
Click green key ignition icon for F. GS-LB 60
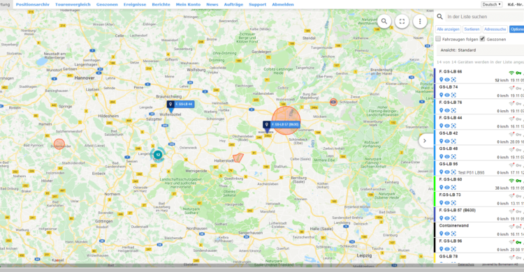pyautogui.click(x=518, y=181)
